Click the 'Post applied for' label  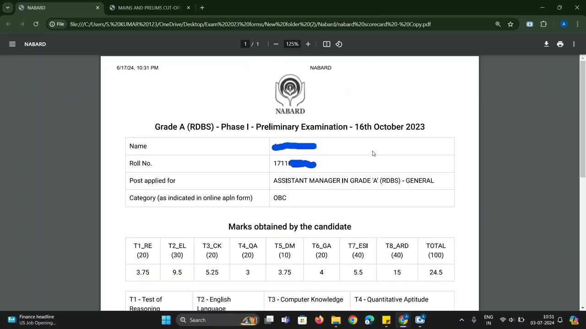tap(152, 180)
